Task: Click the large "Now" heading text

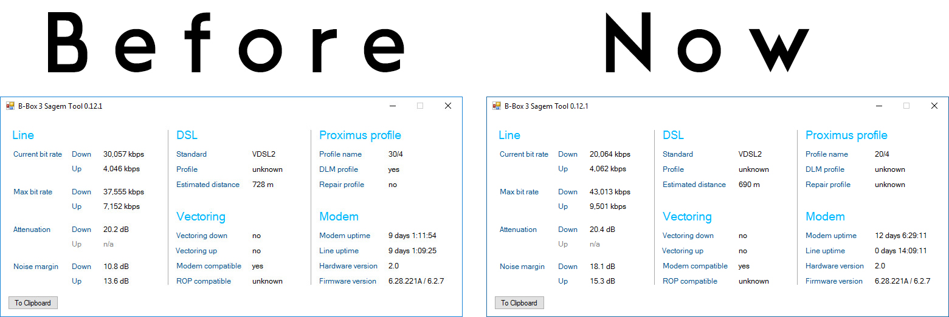Action: (x=705, y=44)
